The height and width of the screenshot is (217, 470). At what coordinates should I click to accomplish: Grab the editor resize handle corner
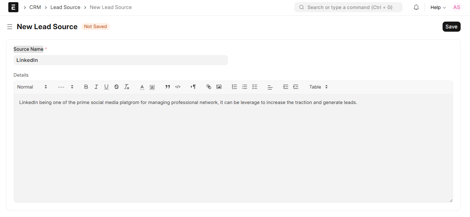(x=451, y=200)
